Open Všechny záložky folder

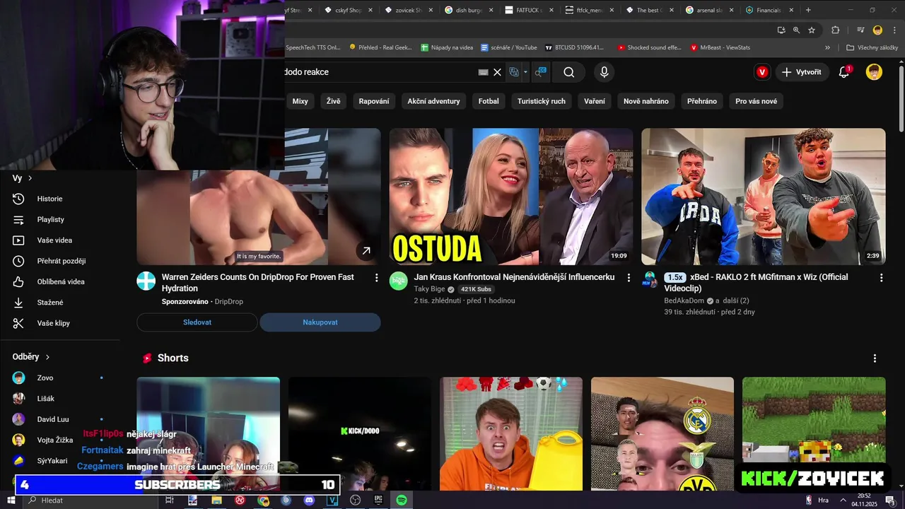(x=872, y=47)
